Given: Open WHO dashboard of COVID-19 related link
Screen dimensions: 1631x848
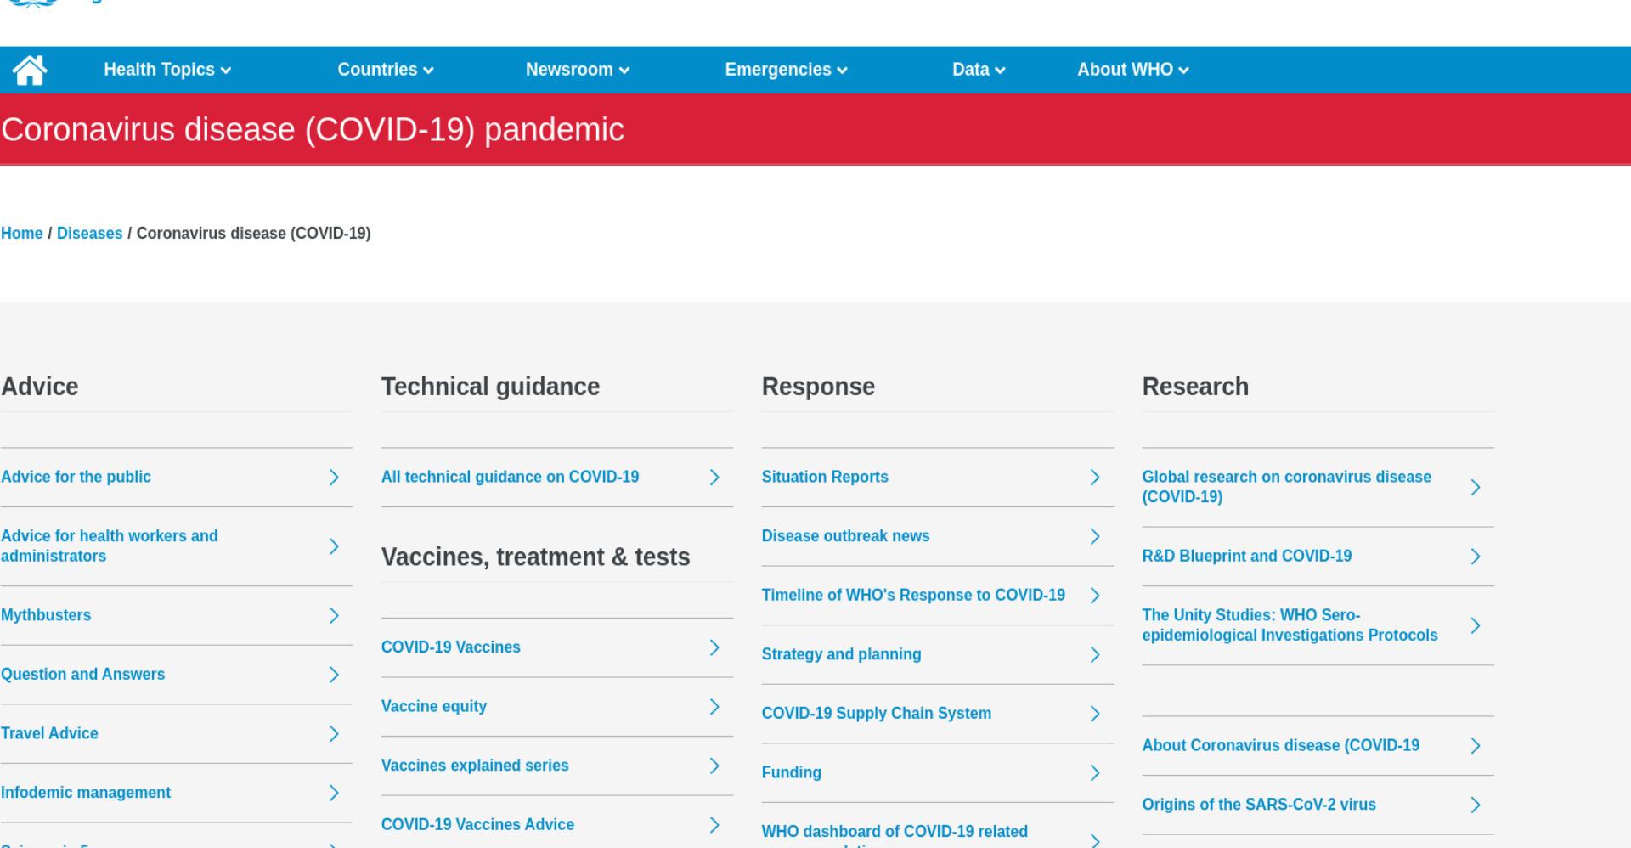Looking at the screenshot, I should pyautogui.click(x=895, y=835).
